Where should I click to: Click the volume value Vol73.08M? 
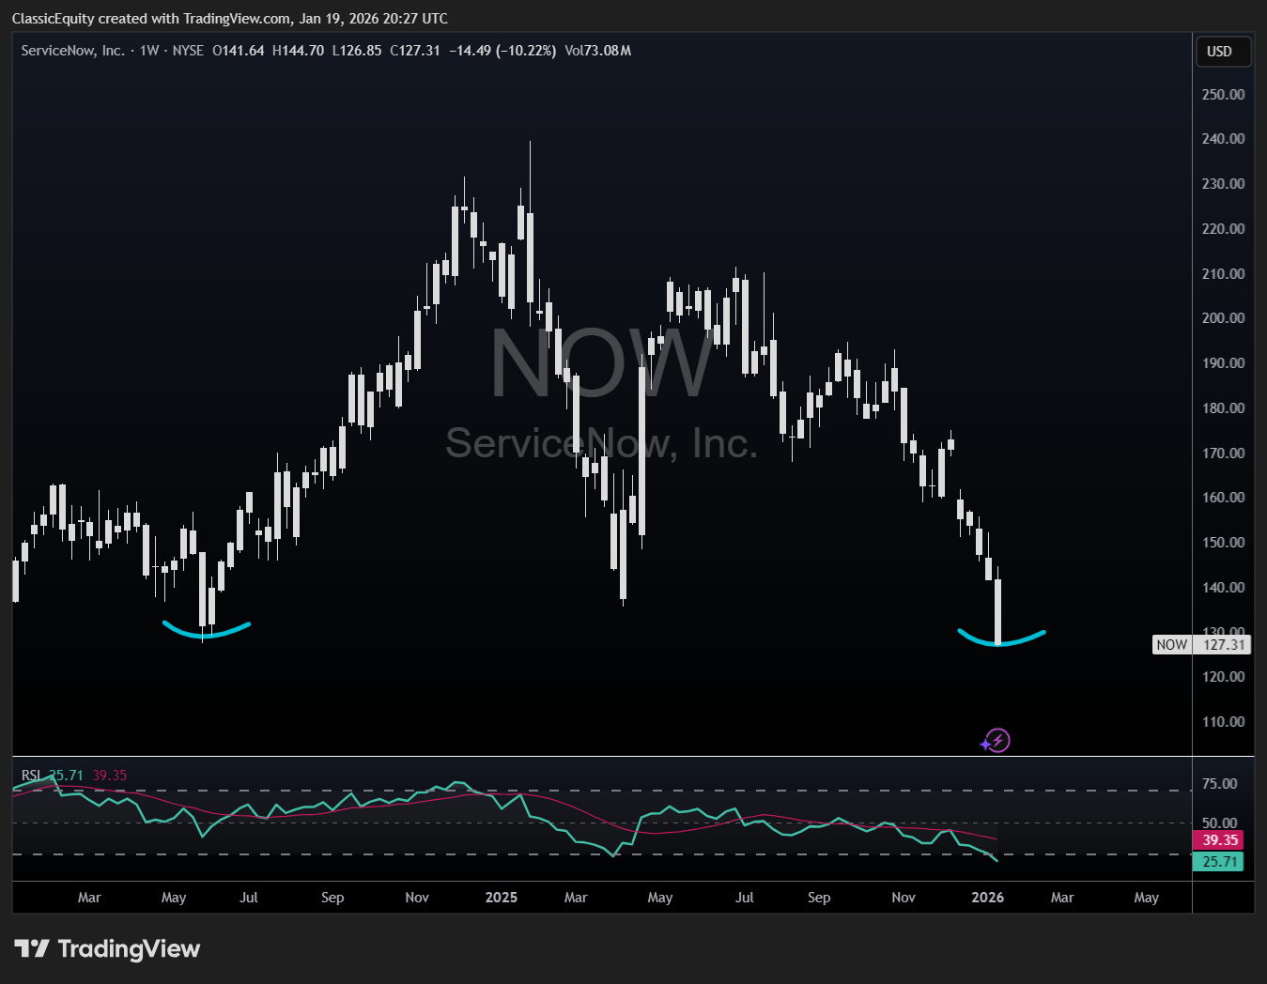(598, 51)
